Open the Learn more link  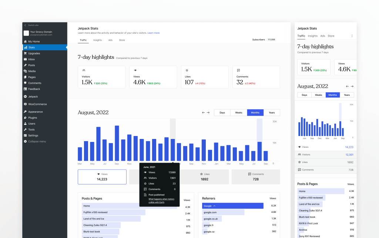coord(154,33)
